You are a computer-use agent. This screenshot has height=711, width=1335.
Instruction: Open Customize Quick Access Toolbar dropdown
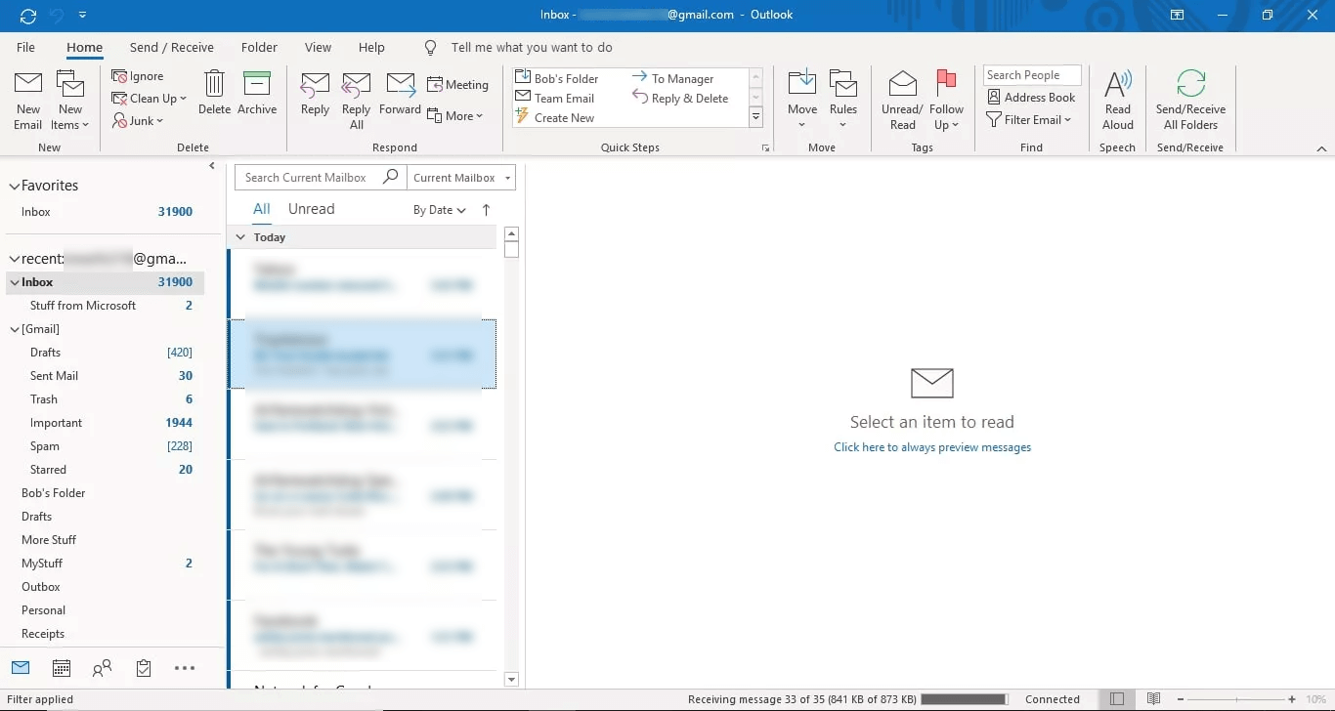click(x=83, y=16)
